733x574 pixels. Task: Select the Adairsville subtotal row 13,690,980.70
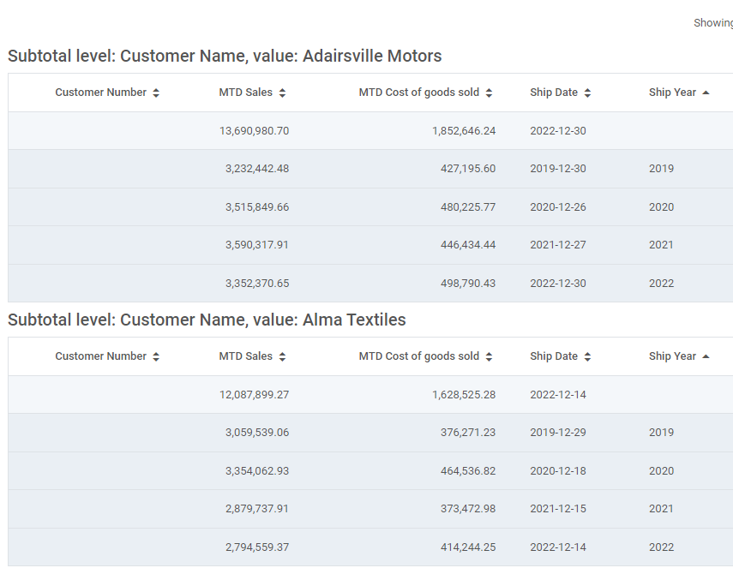coord(370,131)
